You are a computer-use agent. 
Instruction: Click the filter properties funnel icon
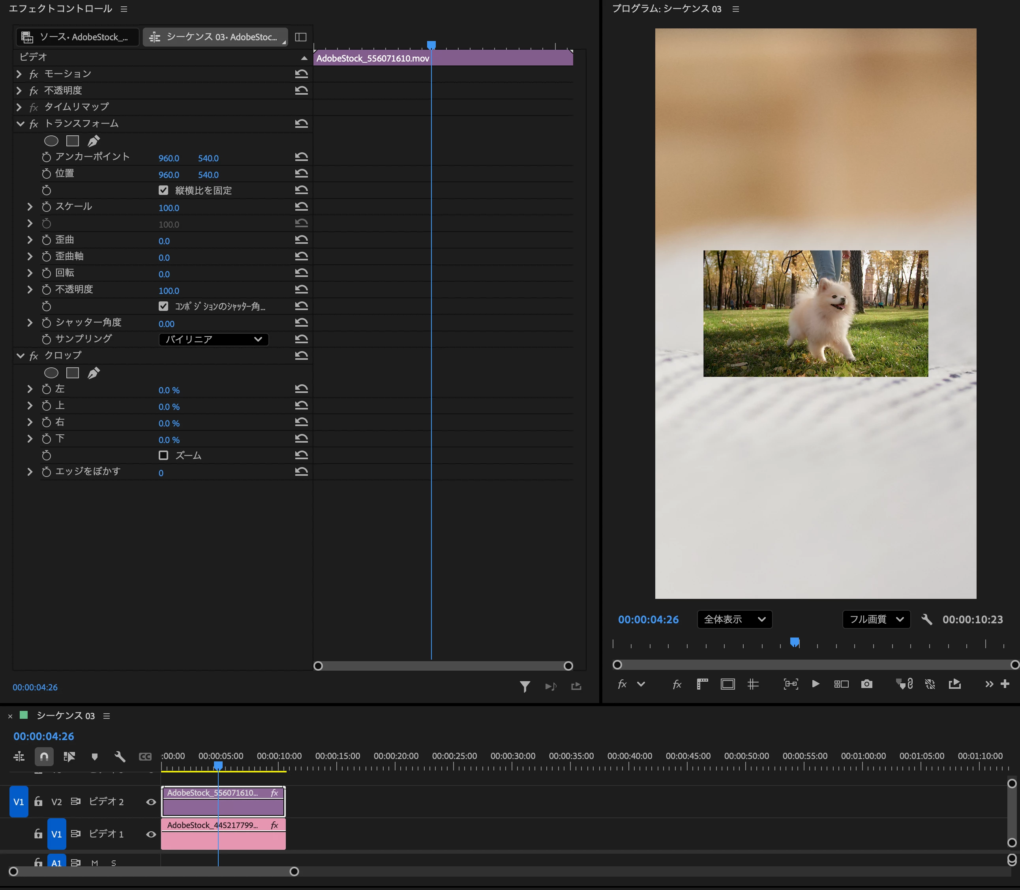525,686
